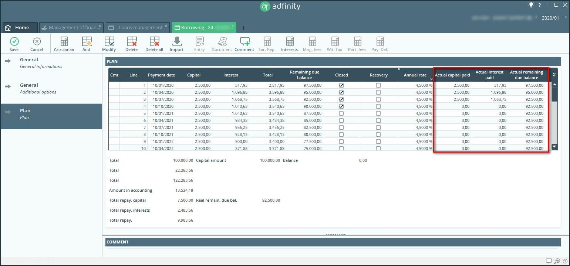Image resolution: width=570 pixels, height=266 pixels.
Task: Click the Delete all icon
Action: coord(154,42)
